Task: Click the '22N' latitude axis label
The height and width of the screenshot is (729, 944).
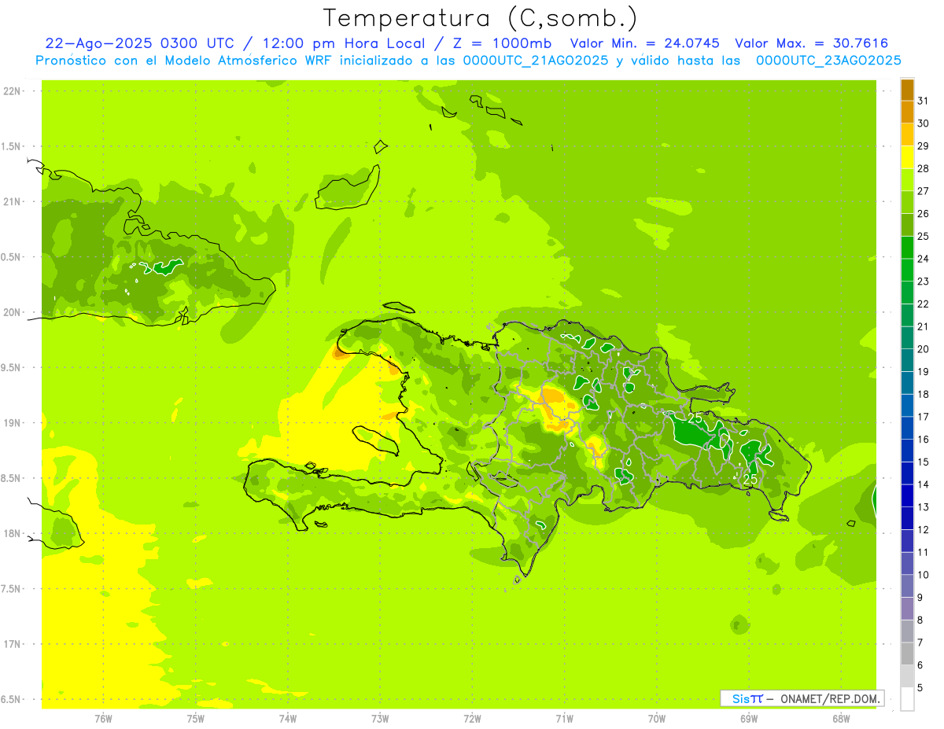Action: tap(13, 91)
